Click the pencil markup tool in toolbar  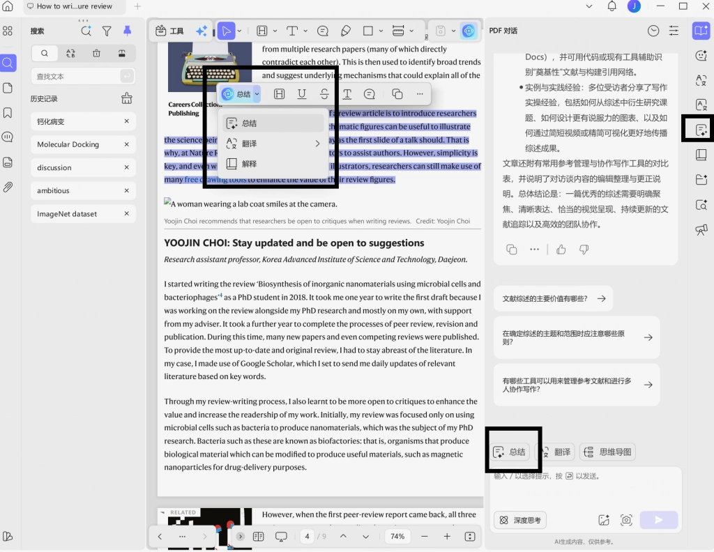point(346,31)
